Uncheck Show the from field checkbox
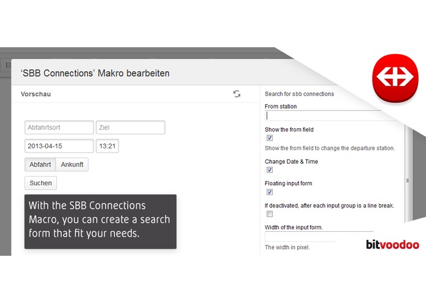 [x=270, y=138]
